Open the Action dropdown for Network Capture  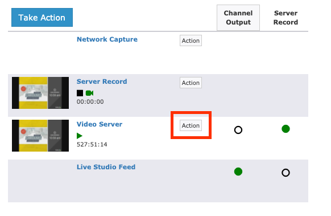191,40
